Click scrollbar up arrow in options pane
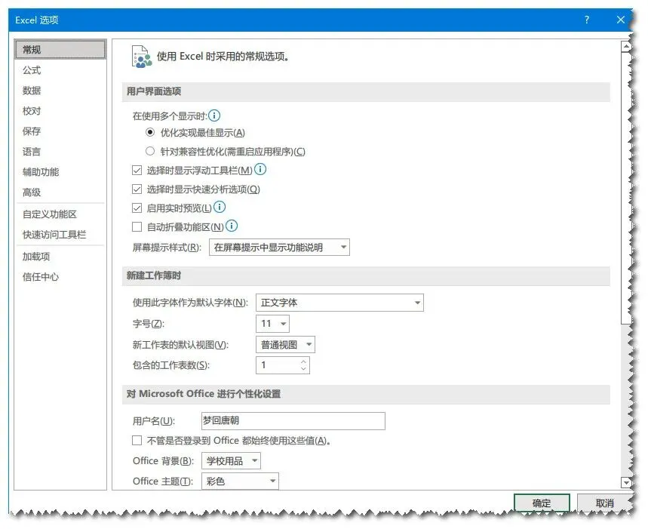Viewport: 648px width, 529px height. click(x=627, y=47)
